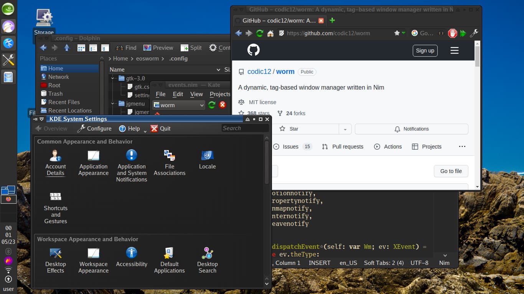Launch the eagle-head browser from the panel
This screenshot has height=294, width=524.
point(8,26)
